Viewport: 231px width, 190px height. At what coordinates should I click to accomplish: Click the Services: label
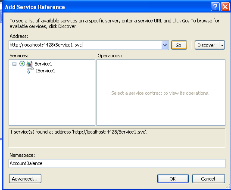click(19, 56)
